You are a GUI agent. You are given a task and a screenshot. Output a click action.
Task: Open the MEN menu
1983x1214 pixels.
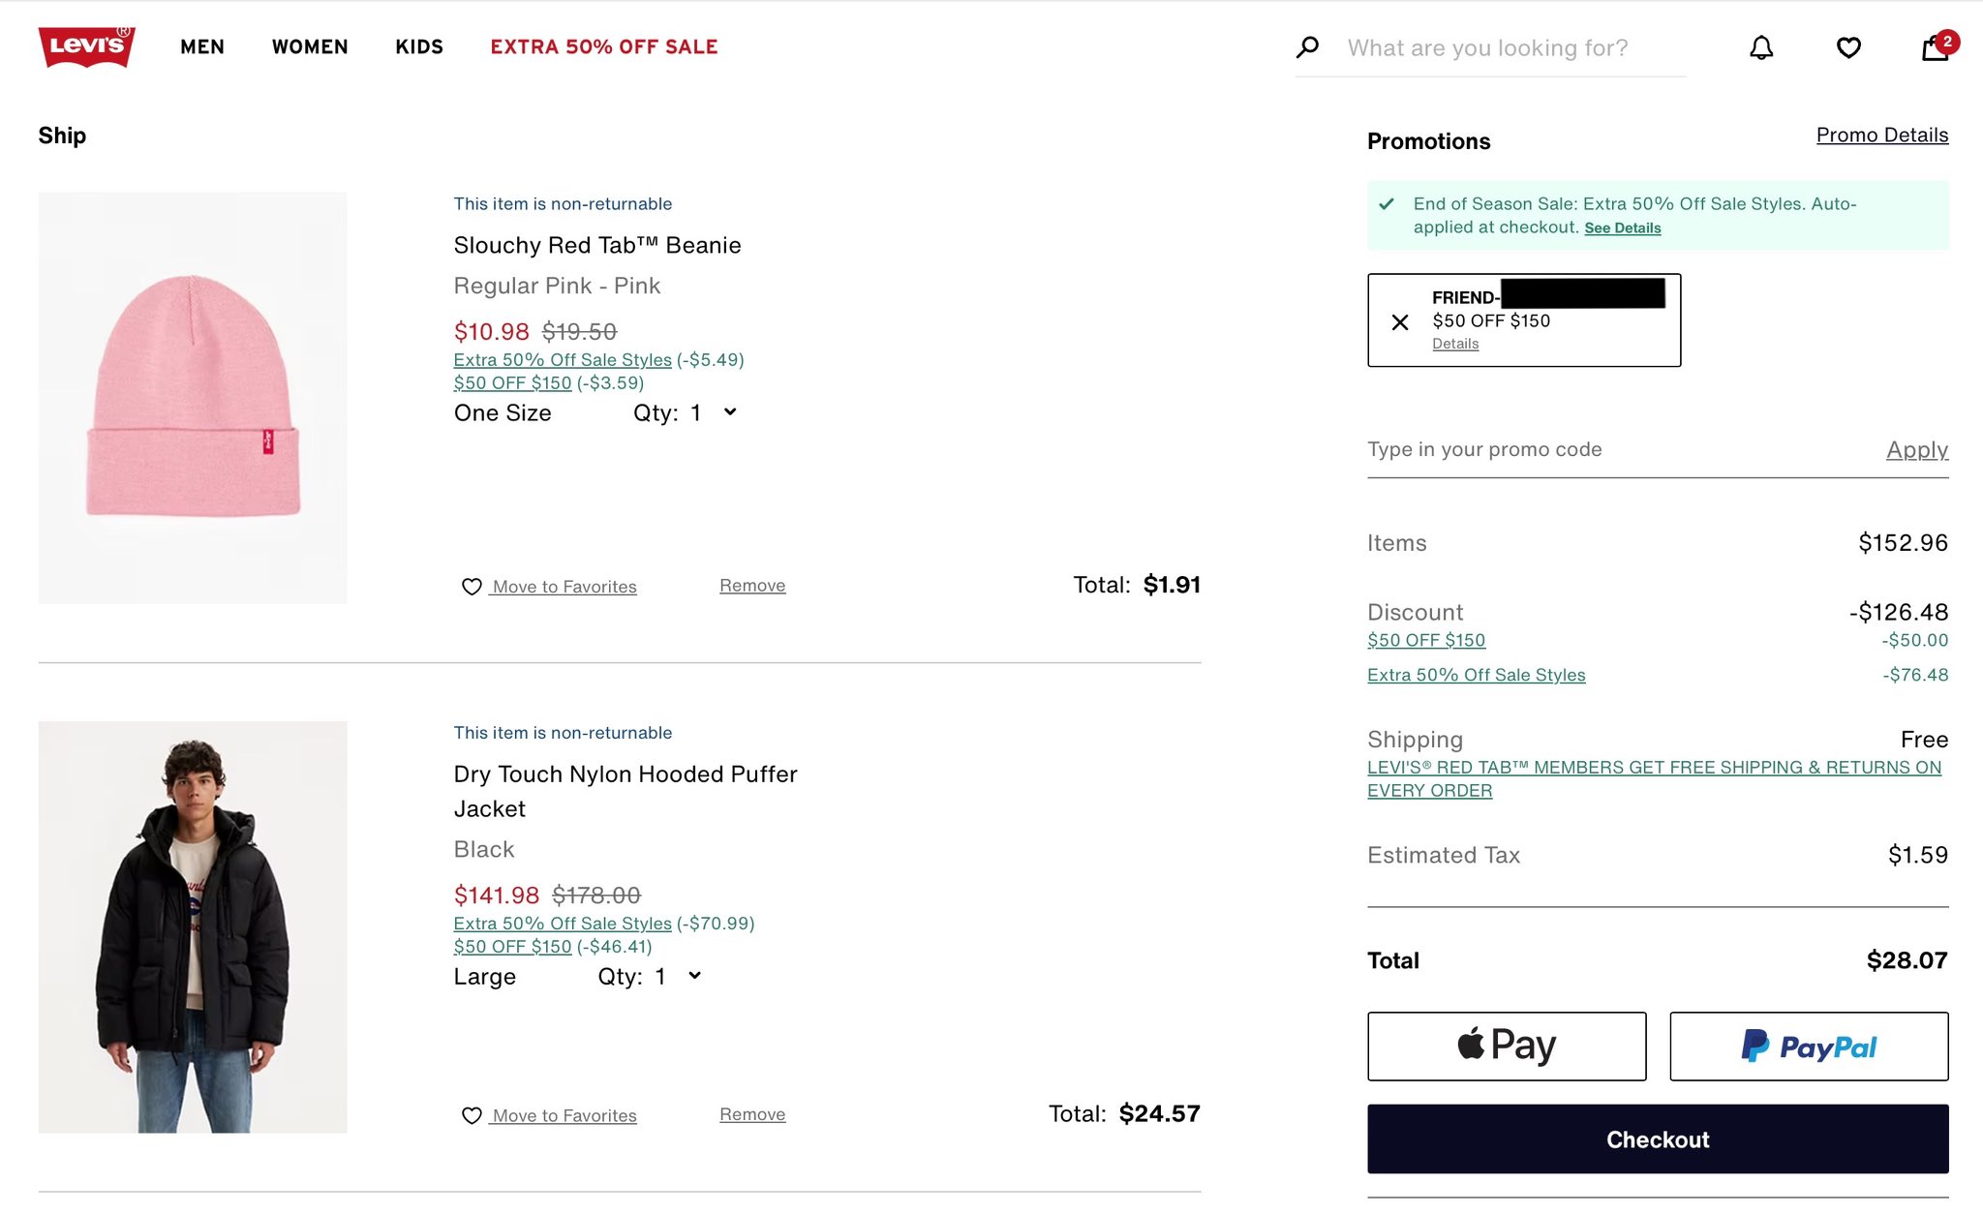click(x=202, y=46)
